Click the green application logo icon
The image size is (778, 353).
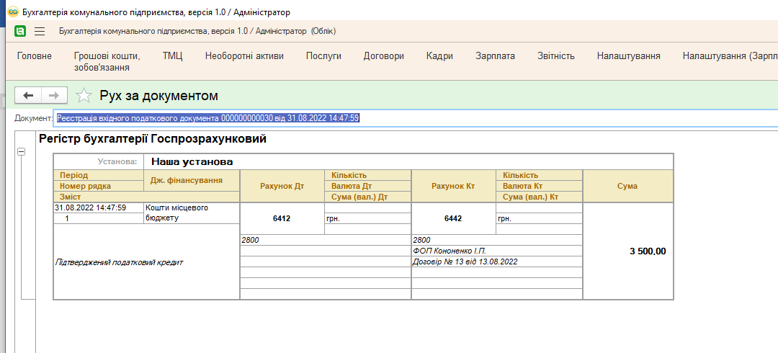20,31
